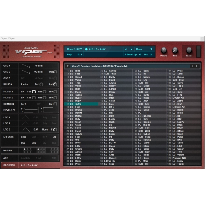Toggle the EQ effect

point(54,137)
